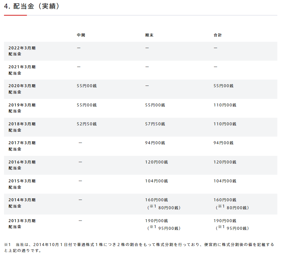Click the 2014年3月期 total adjusted 80円00銭 note

point(232,208)
